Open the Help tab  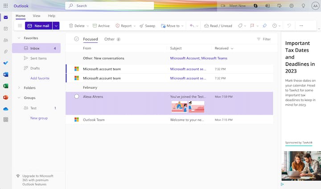(x=52, y=16)
